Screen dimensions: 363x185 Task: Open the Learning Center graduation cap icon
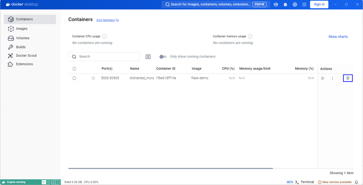(x=276, y=4)
